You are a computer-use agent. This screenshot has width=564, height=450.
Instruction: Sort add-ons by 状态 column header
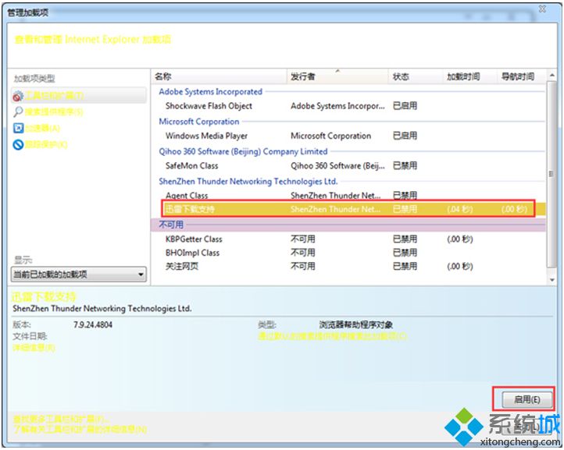(x=415, y=76)
